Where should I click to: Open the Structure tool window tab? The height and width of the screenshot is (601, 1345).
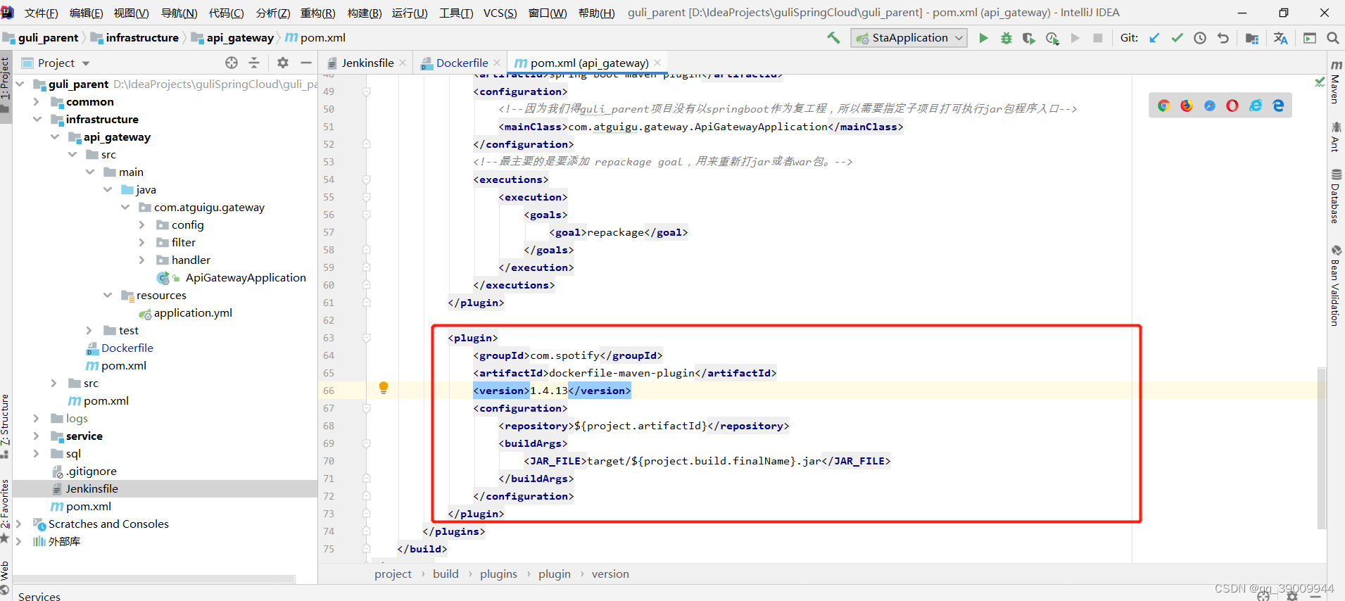pos(6,427)
